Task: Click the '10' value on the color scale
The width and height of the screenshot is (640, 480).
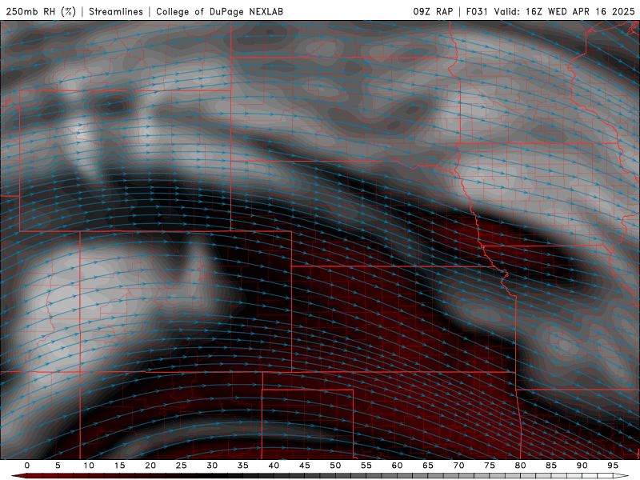Action: [89, 466]
